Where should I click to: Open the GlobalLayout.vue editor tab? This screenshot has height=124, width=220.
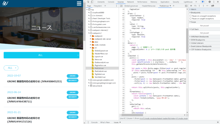131,6
